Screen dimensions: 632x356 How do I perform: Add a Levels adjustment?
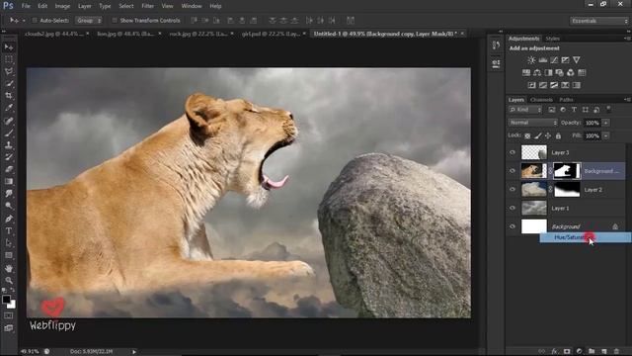pos(543,60)
